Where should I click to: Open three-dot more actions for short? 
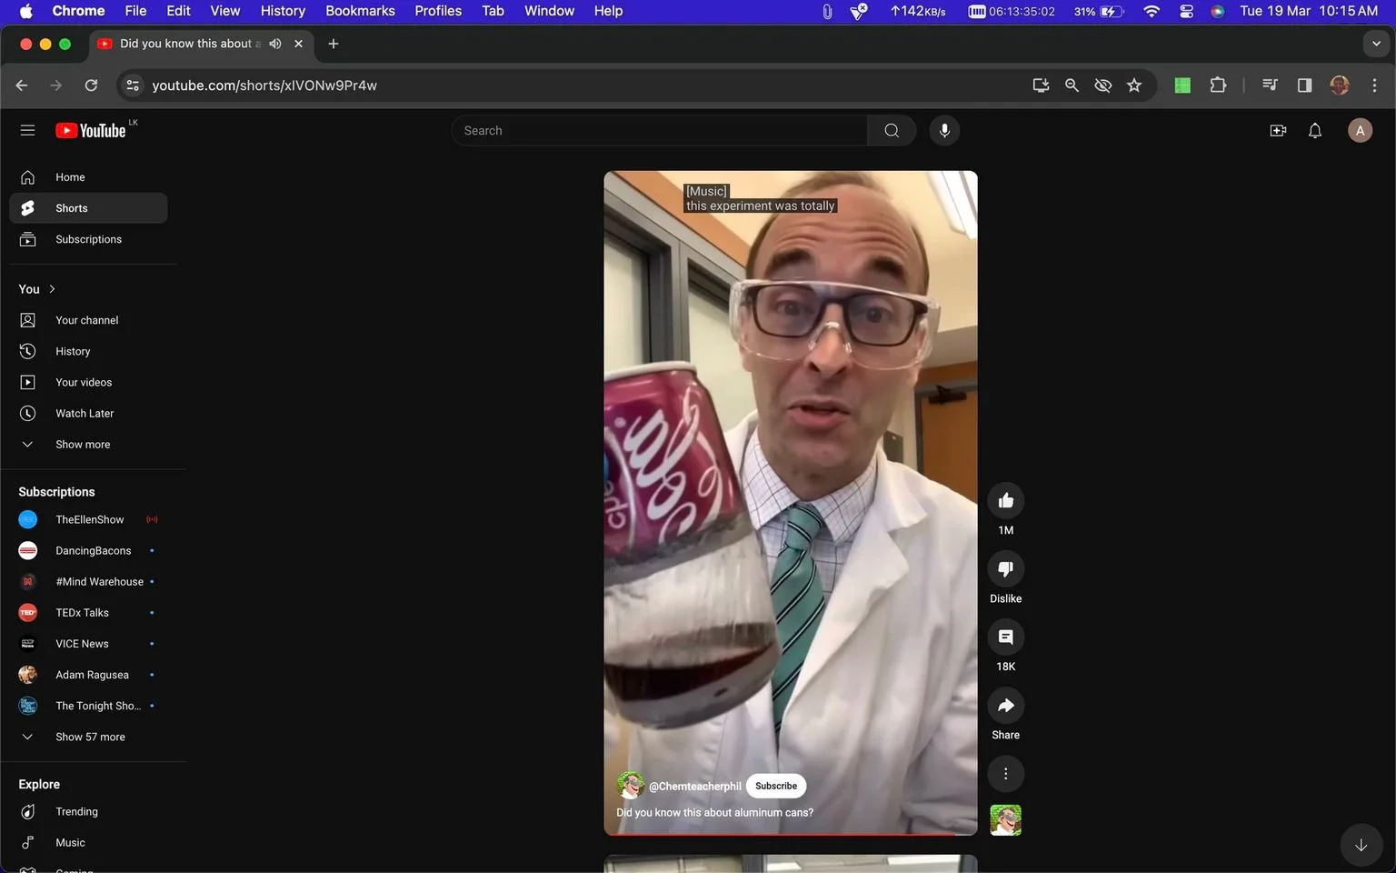point(1005,774)
